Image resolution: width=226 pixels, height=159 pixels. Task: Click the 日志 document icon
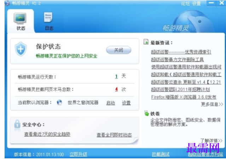[x=48, y=17]
